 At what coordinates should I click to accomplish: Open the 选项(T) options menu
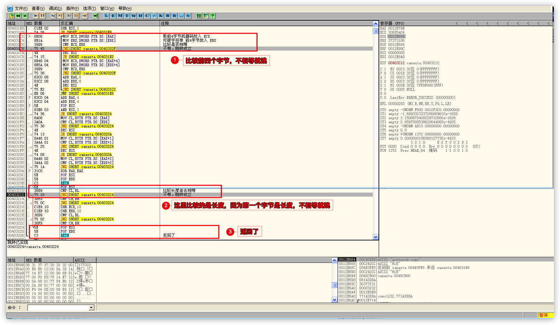pos(89,8)
